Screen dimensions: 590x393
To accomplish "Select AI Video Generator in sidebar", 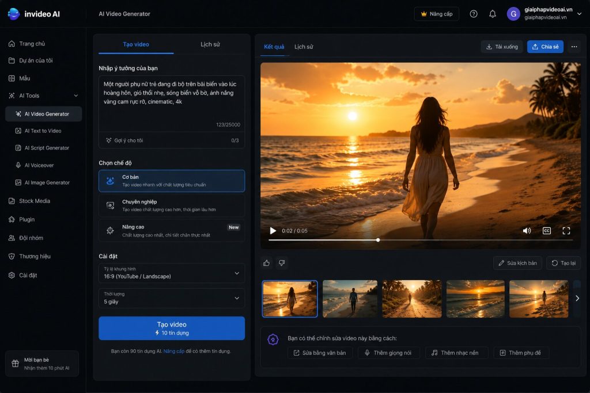I will [43, 114].
